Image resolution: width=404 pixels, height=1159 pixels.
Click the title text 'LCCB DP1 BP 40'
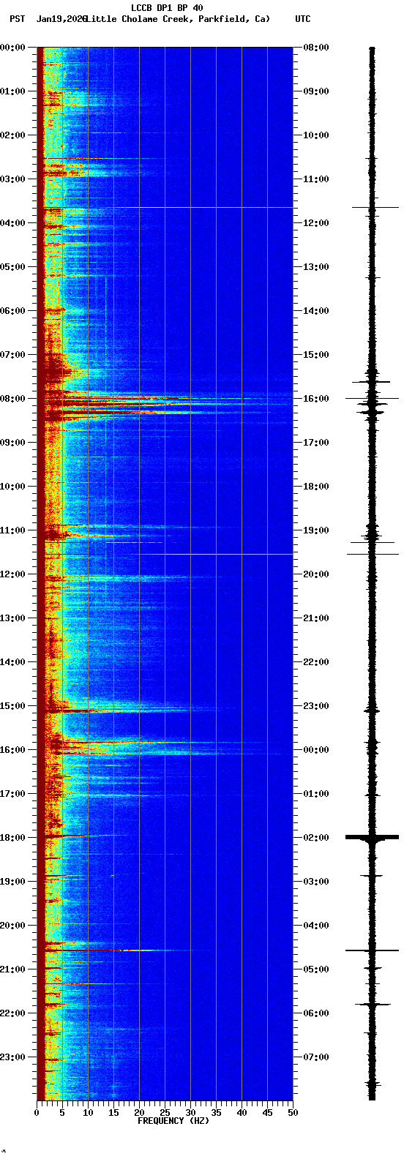click(x=167, y=8)
